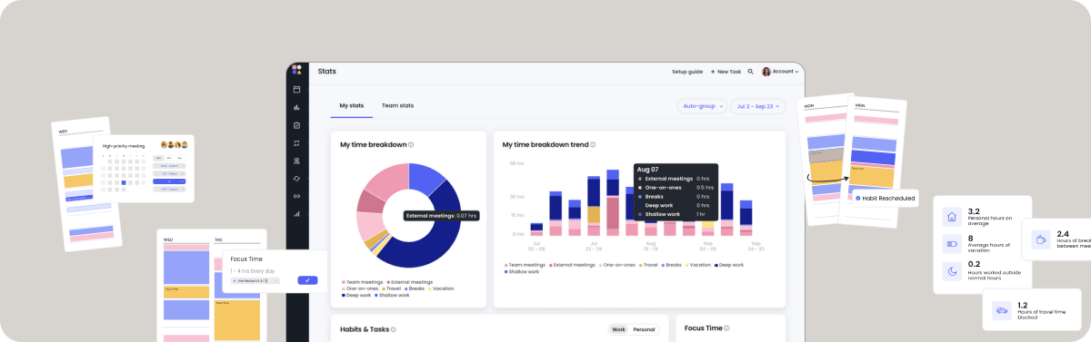Open the Setup guide link
This screenshot has width=1091, height=342.
coord(687,71)
